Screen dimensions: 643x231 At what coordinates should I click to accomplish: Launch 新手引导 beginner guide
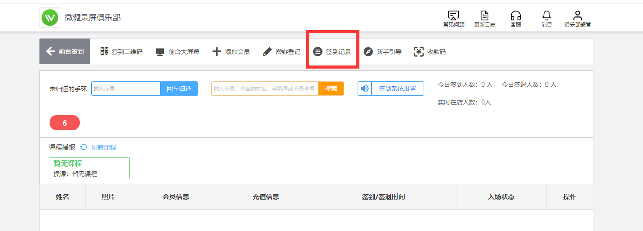[x=382, y=52]
